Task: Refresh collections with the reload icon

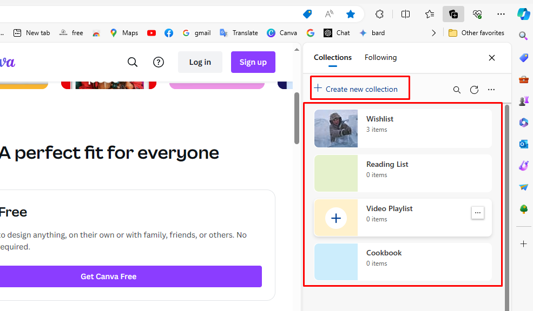Action: pyautogui.click(x=475, y=90)
